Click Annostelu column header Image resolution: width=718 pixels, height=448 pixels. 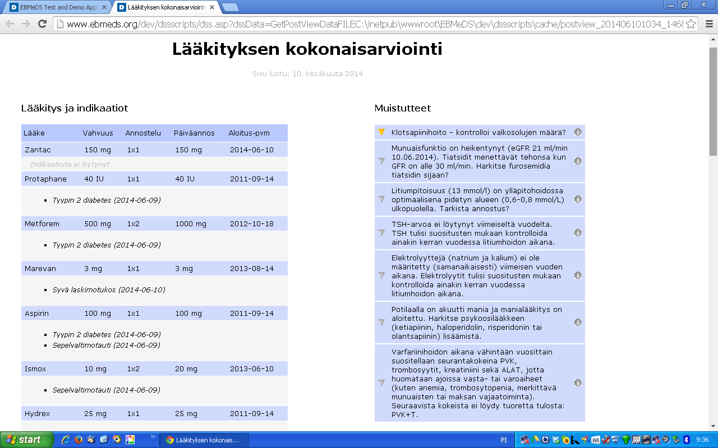[143, 133]
